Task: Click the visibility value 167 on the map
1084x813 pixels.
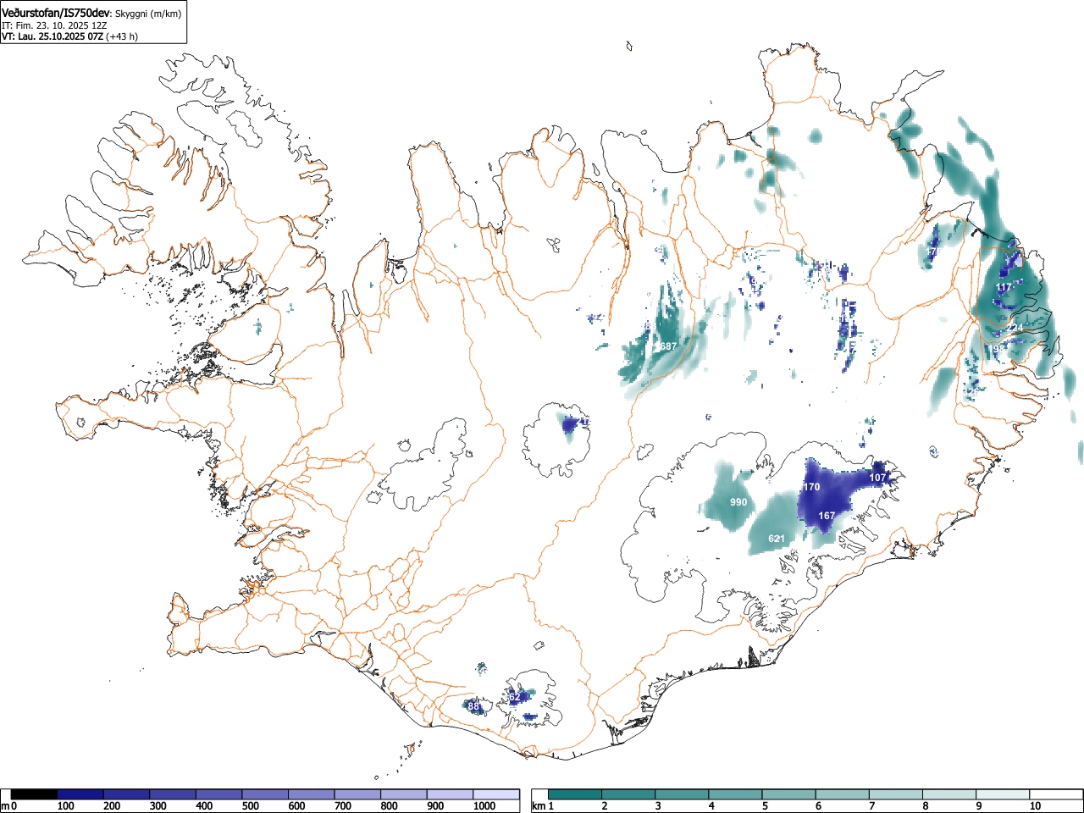Action: tap(827, 516)
